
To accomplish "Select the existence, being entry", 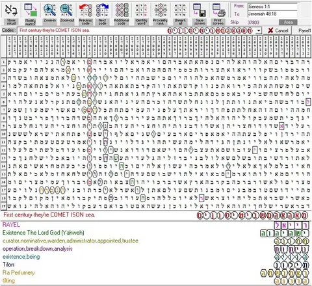I will pyautogui.click(x=21, y=257).
